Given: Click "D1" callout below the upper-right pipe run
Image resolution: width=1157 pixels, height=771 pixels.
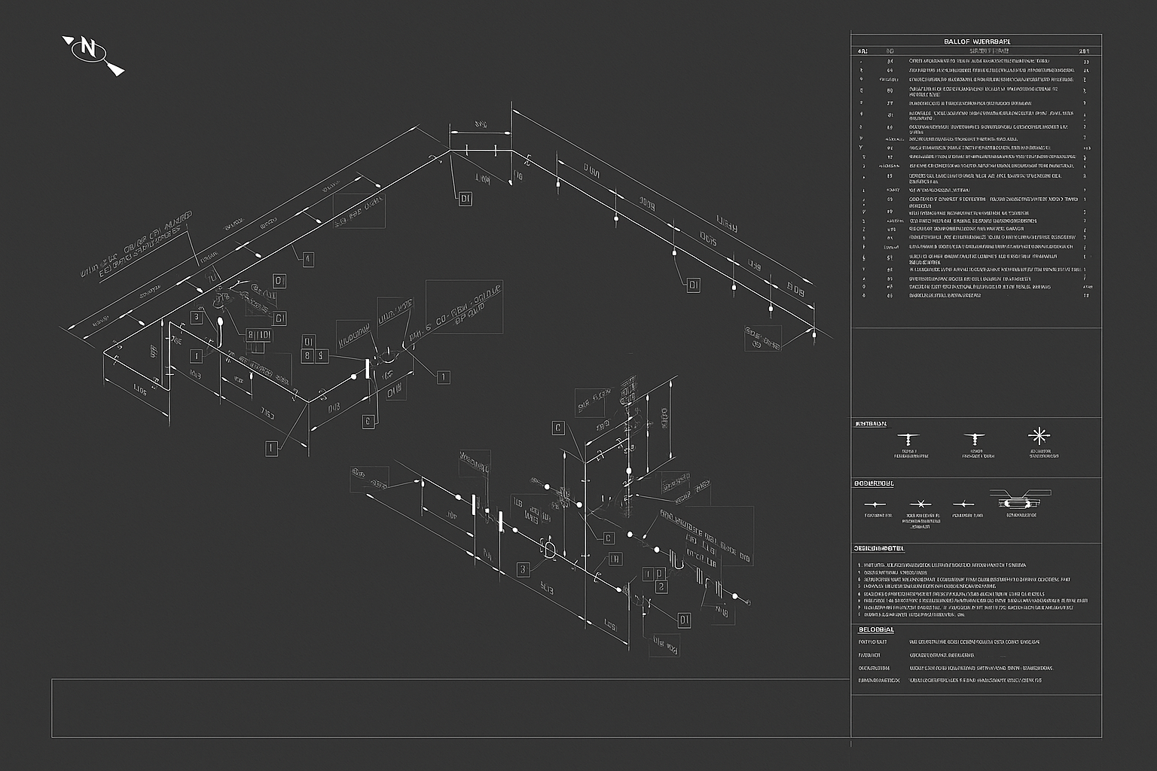Looking at the screenshot, I should pyautogui.click(x=693, y=285).
